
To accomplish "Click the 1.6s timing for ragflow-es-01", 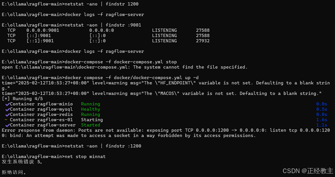I will [321, 120].
